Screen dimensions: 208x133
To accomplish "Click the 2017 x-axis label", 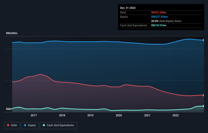I will click(x=34, y=115).
